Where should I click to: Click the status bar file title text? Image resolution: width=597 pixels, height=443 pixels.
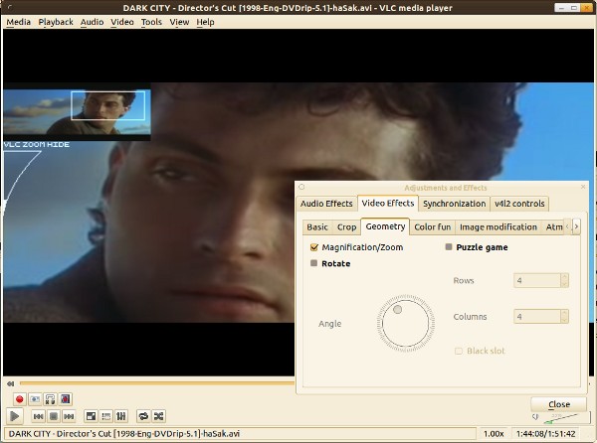pos(124,433)
